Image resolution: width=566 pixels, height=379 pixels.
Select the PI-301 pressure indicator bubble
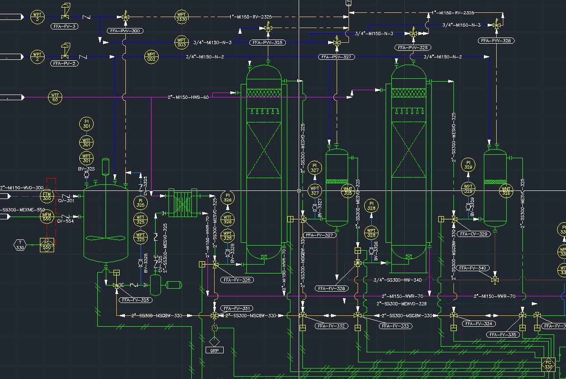tap(86, 123)
